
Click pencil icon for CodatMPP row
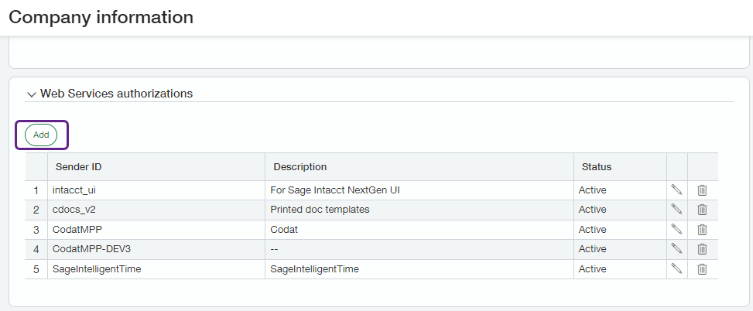[x=676, y=230]
